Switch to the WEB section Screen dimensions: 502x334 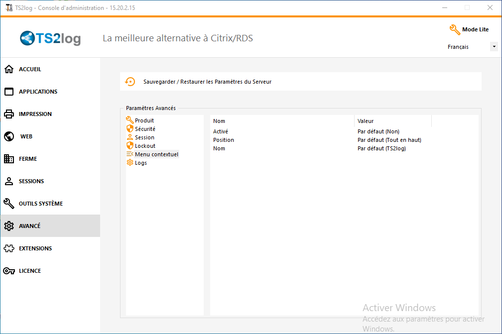click(50, 136)
